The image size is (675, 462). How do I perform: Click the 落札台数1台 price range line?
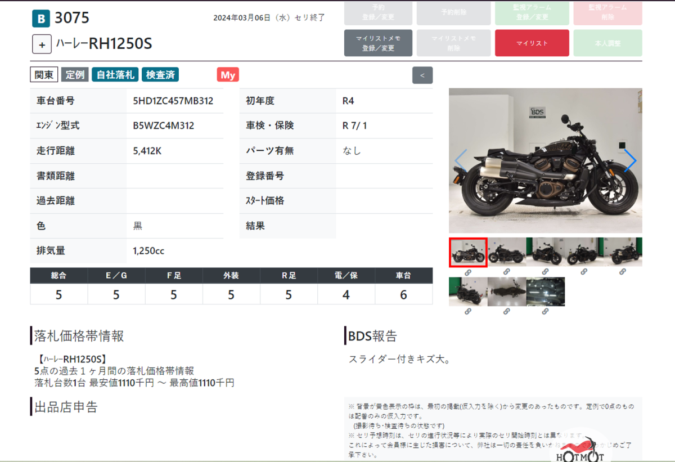(x=134, y=383)
